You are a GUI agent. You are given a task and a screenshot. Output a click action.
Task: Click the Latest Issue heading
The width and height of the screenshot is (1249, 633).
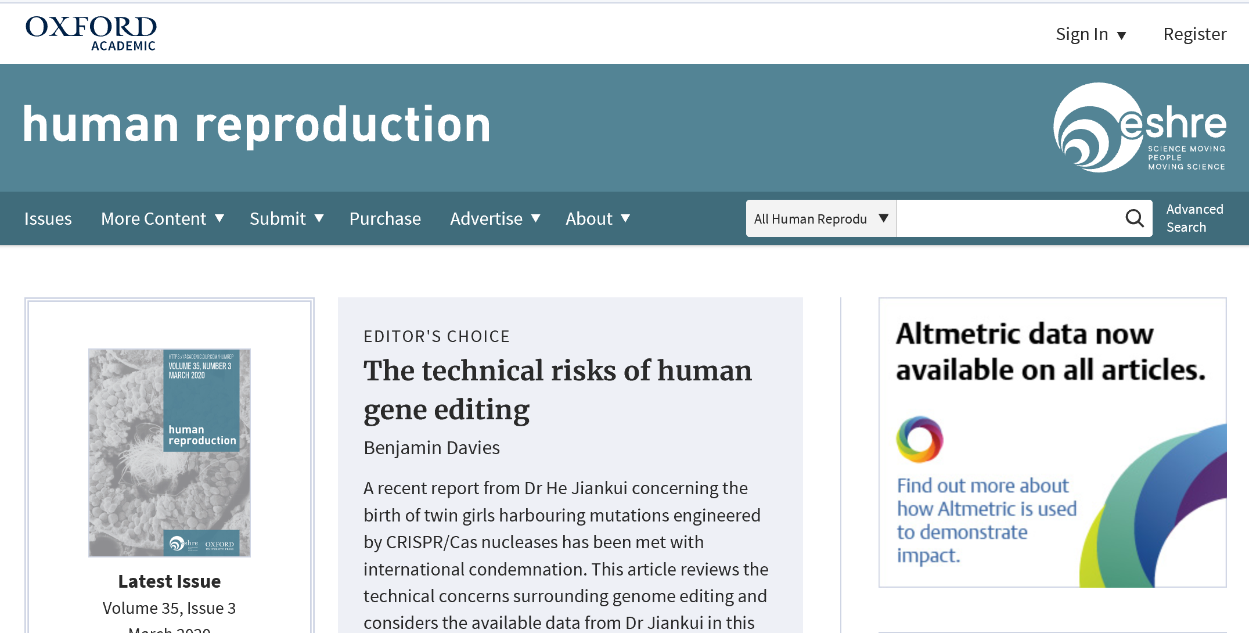point(170,581)
